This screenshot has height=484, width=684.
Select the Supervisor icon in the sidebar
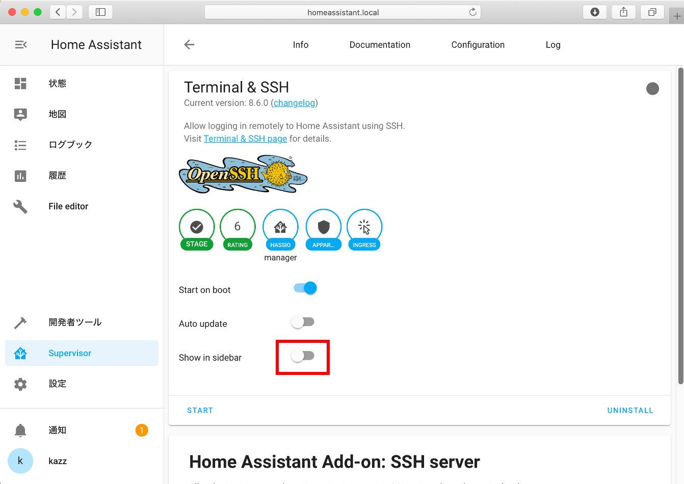tap(20, 354)
